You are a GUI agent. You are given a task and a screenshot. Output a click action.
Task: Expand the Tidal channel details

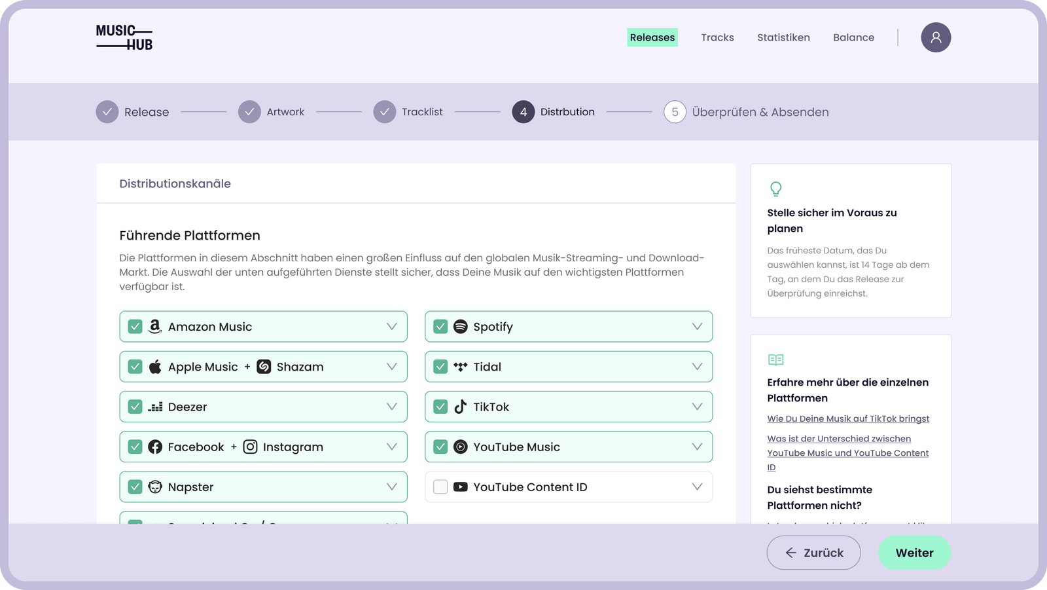click(x=696, y=367)
